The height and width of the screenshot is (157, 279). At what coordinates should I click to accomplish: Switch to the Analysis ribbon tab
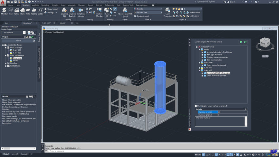tap(35, 5)
